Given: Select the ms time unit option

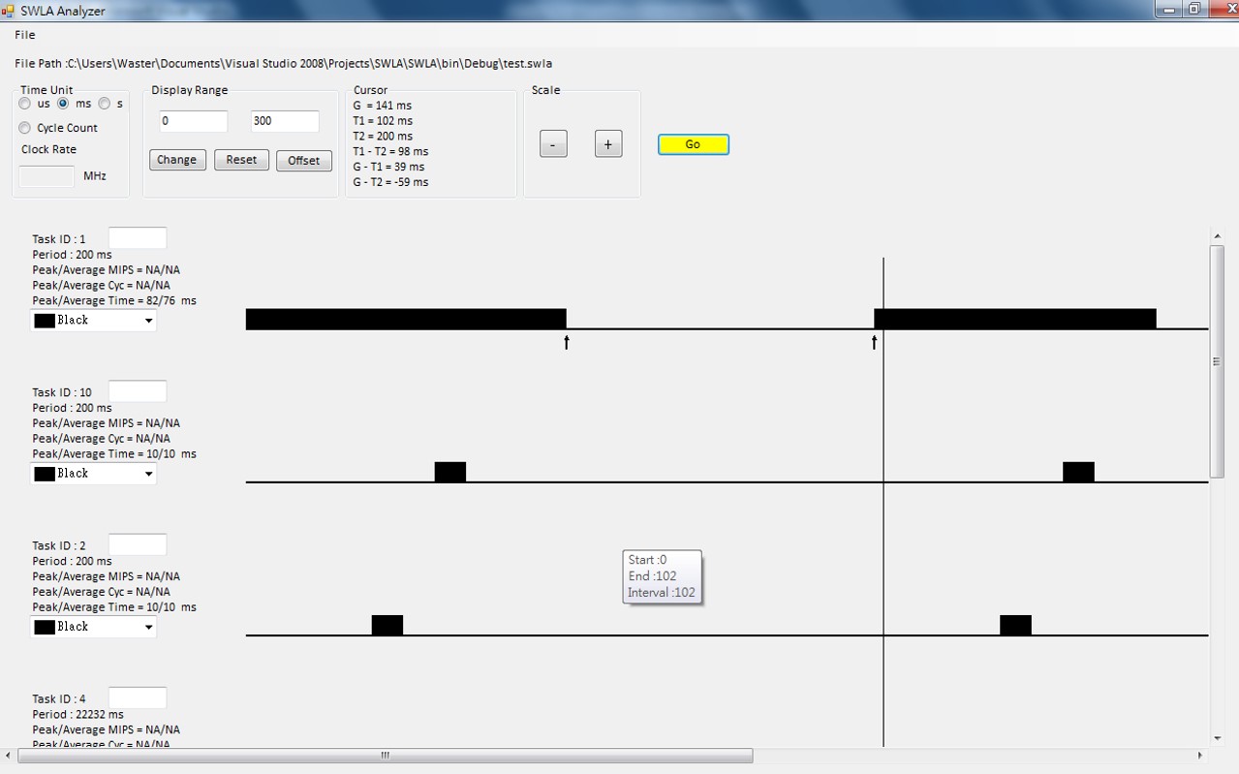Looking at the screenshot, I should coord(64,104).
